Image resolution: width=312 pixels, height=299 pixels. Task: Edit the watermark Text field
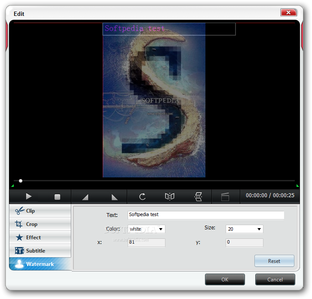point(206,215)
